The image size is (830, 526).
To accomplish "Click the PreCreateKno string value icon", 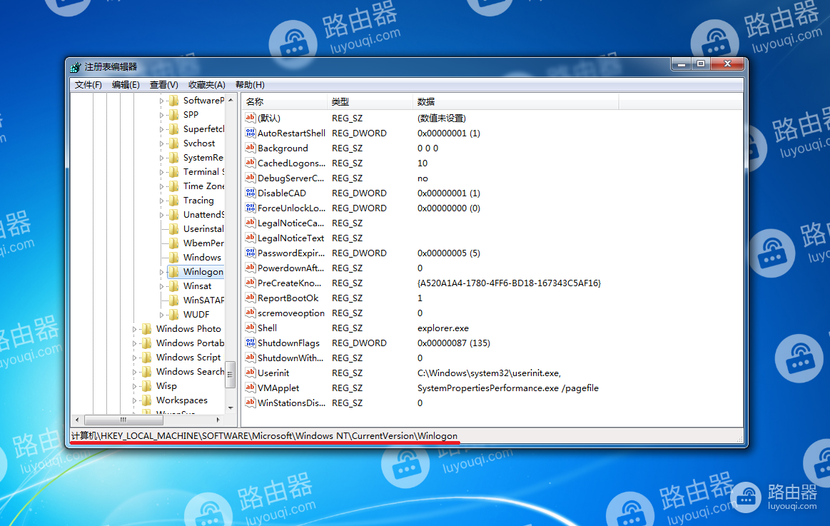I will pyautogui.click(x=250, y=283).
